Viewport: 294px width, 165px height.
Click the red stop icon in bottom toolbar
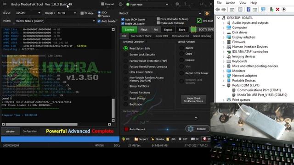[x=205, y=139]
